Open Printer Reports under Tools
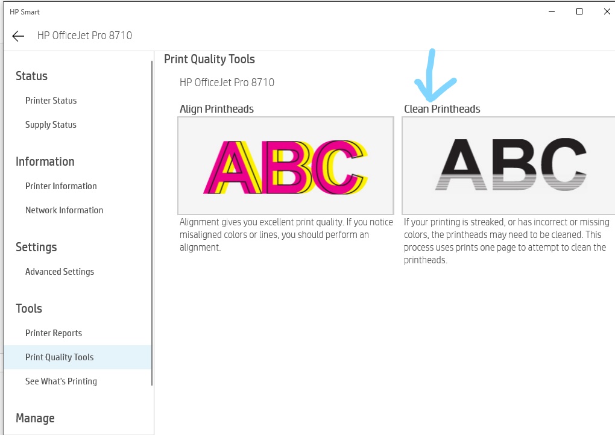This screenshot has height=435, width=615. coord(54,333)
